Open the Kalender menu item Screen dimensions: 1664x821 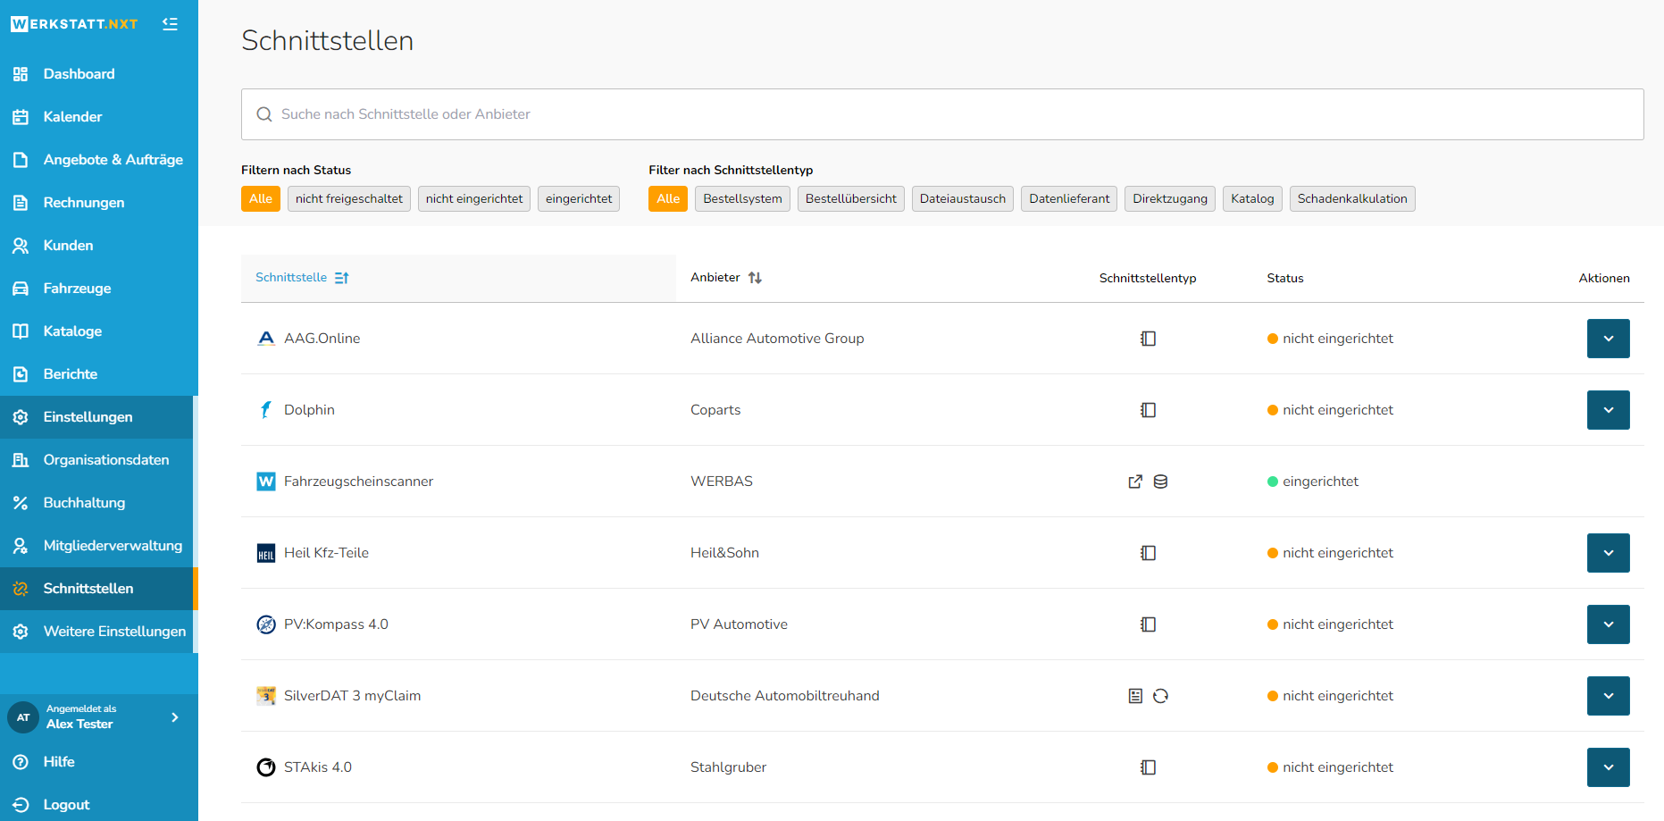click(99, 117)
